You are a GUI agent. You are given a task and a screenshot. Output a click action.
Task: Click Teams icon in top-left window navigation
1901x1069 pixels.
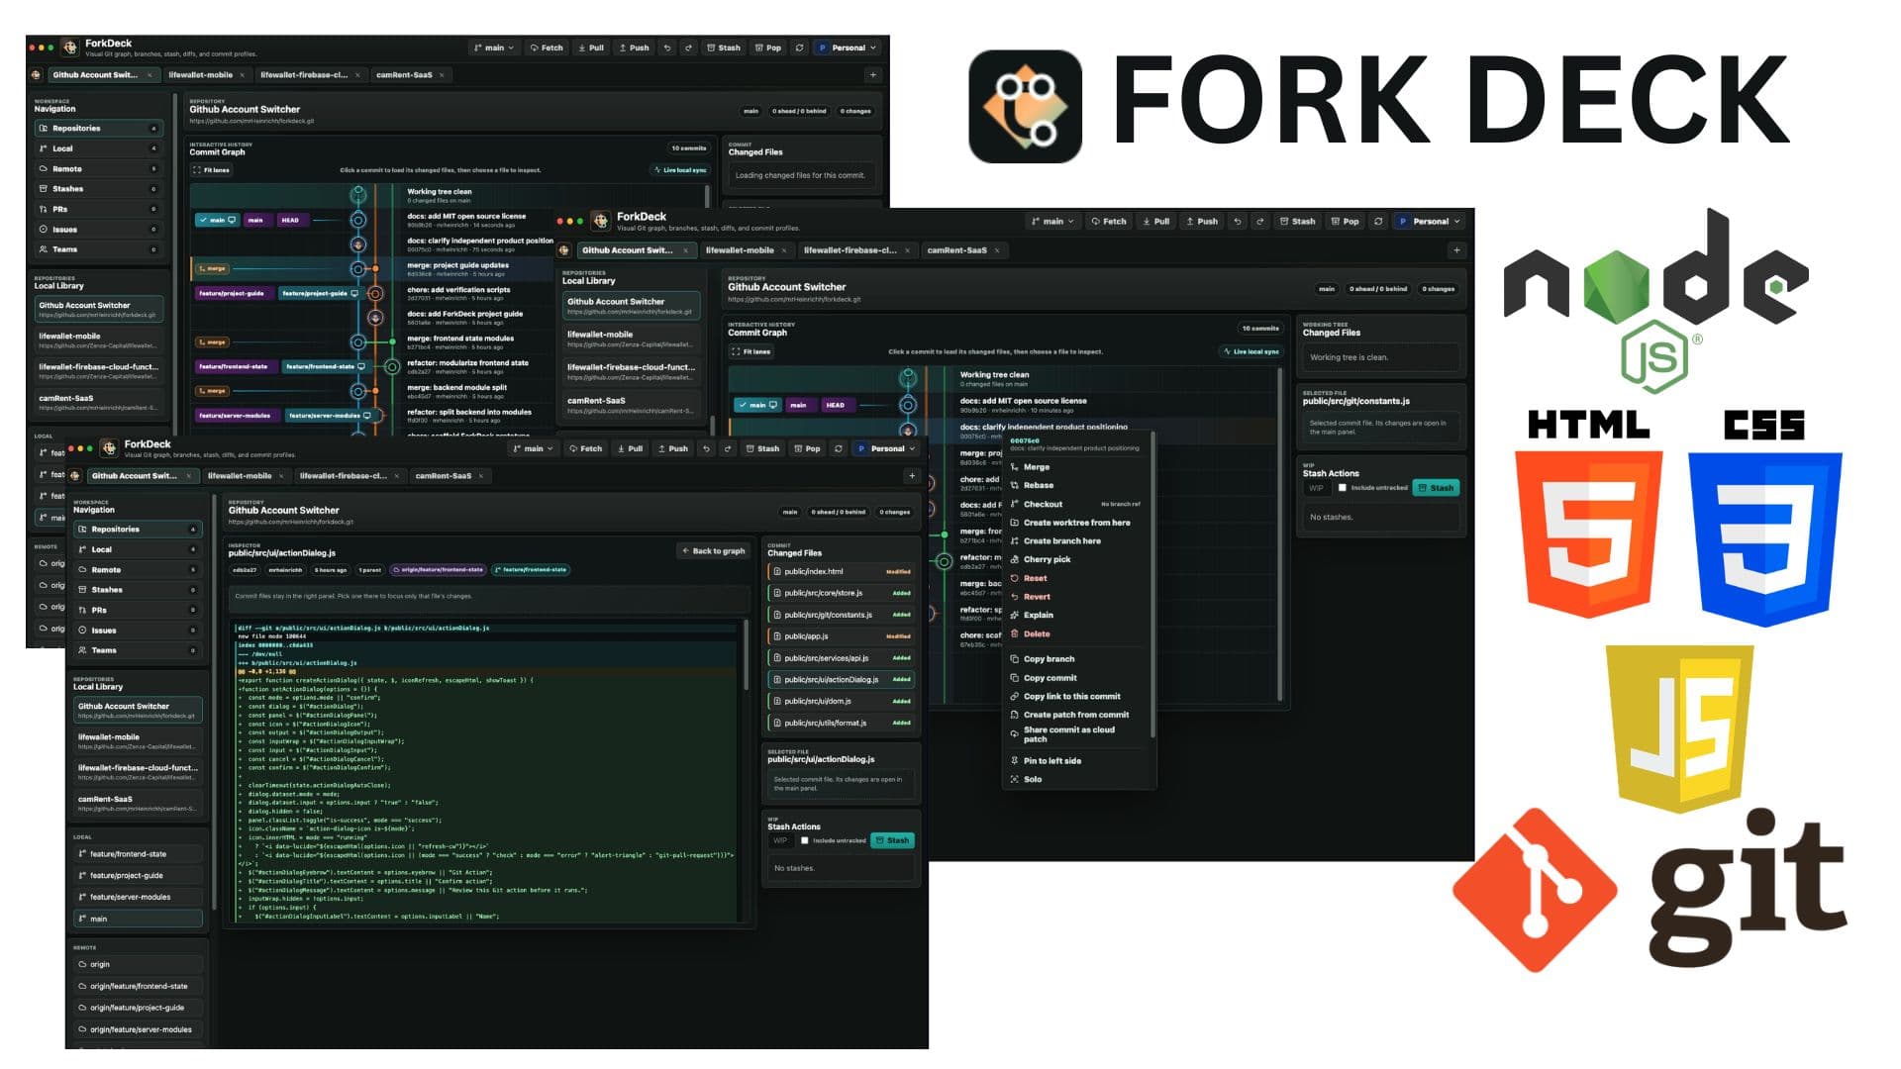(43, 249)
